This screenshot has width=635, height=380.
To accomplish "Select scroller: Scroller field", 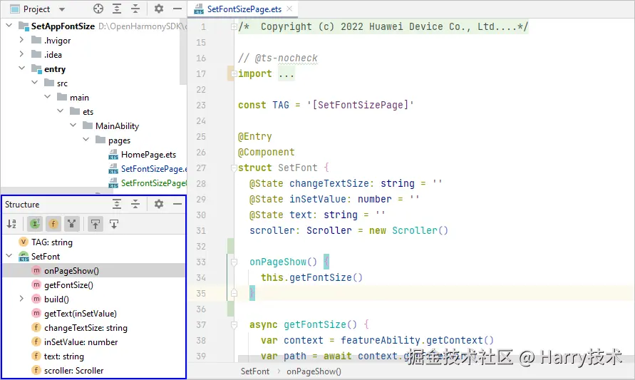I will coord(73,370).
